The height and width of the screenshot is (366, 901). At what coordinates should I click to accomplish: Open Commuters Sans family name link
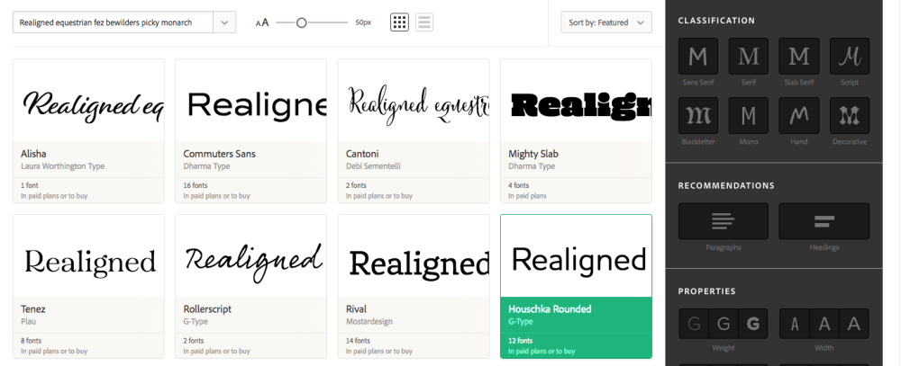click(220, 154)
